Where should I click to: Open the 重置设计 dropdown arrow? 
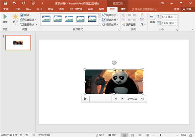pos(37,24)
